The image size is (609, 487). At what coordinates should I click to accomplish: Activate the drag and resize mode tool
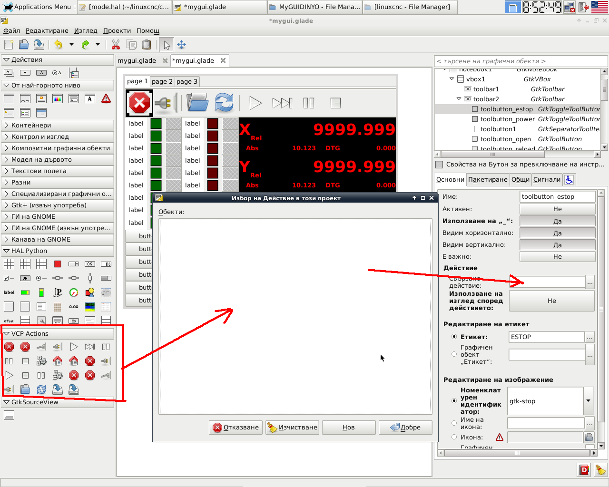pyautogui.click(x=181, y=45)
